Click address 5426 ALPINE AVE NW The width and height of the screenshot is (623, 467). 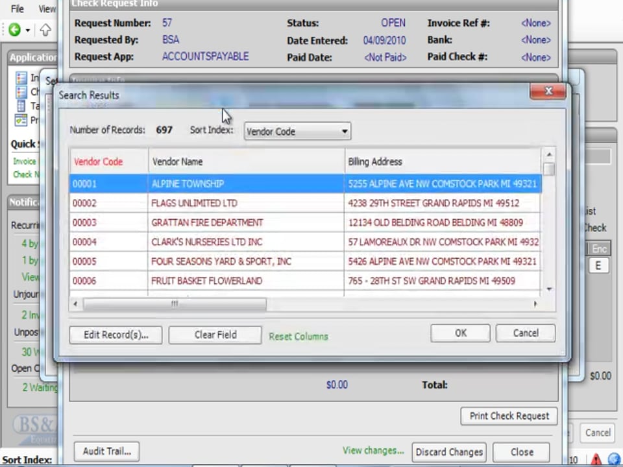pyautogui.click(x=442, y=261)
